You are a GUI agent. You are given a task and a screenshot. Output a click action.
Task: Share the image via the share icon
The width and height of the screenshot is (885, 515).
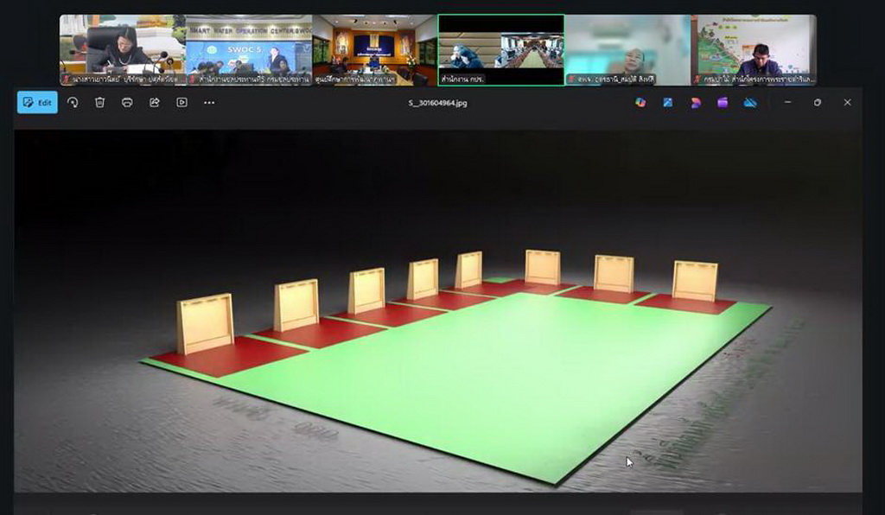click(155, 102)
